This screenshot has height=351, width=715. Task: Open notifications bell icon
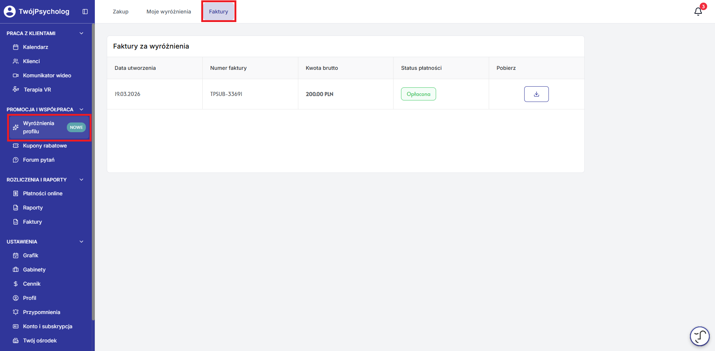(x=698, y=12)
